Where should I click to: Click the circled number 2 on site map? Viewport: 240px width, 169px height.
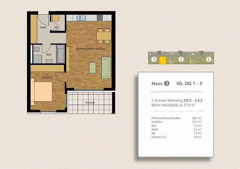click(x=181, y=59)
